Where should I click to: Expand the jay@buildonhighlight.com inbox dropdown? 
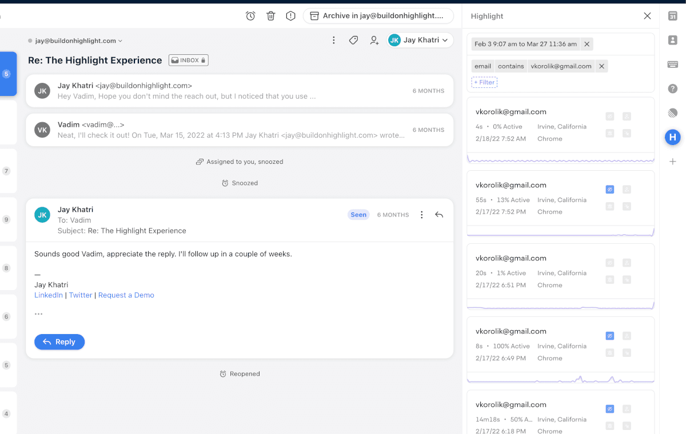pos(75,41)
